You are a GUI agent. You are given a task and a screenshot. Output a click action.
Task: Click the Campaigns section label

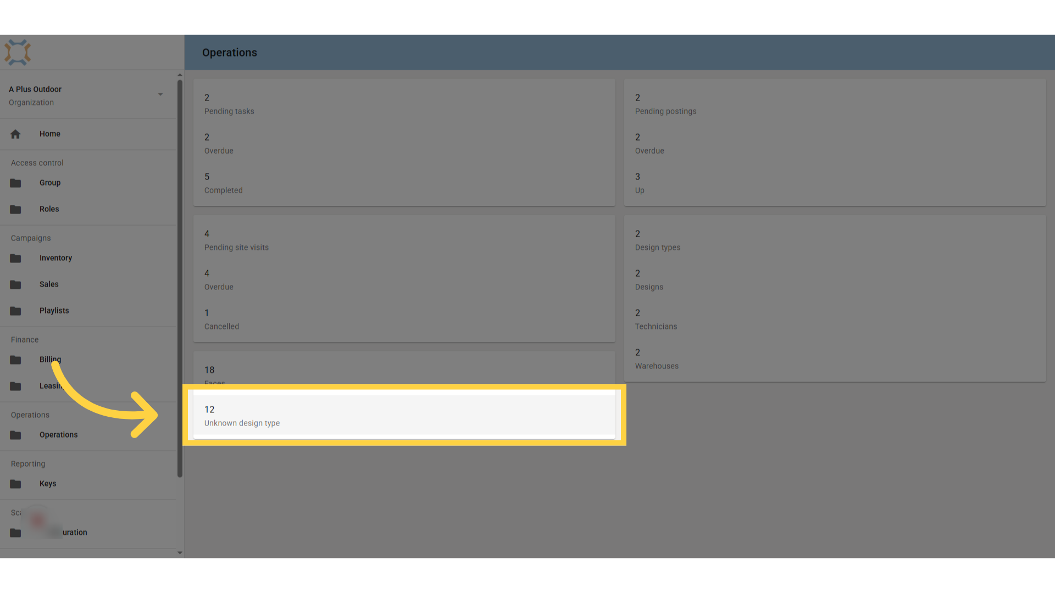tap(31, 238)
